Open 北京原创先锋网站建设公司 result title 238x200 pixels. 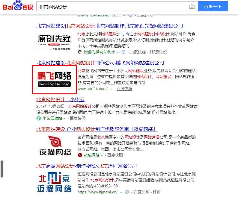(109, 26)
